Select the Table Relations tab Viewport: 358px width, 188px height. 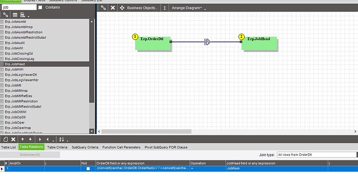click(x=31, y=147)
